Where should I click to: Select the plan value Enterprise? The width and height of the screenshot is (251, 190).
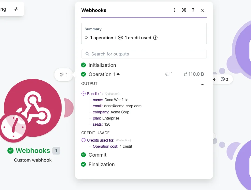click(111, 118)
